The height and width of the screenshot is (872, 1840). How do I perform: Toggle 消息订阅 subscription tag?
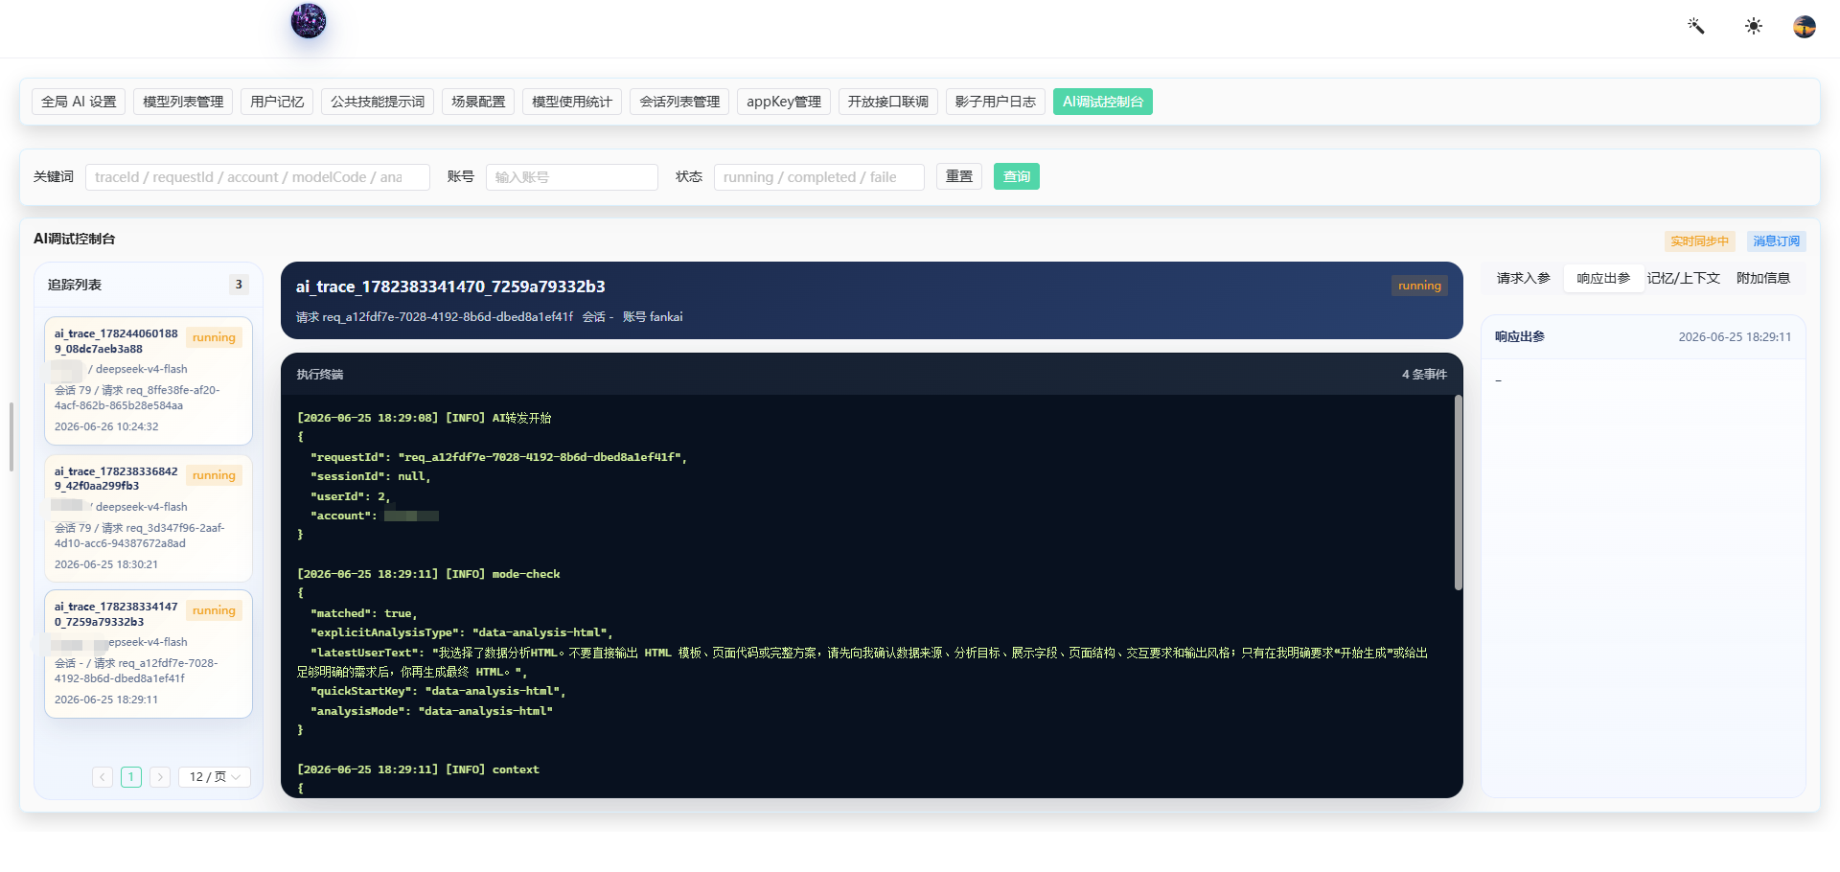click(1777, 241)
